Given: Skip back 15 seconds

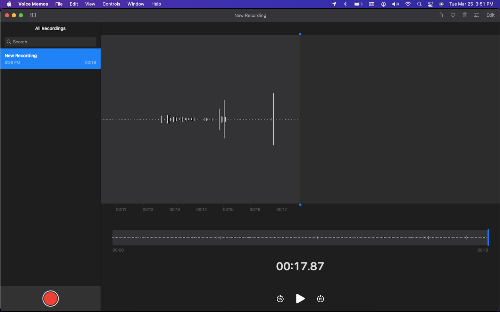Looking at the screenshot, I should coord(280,298).
